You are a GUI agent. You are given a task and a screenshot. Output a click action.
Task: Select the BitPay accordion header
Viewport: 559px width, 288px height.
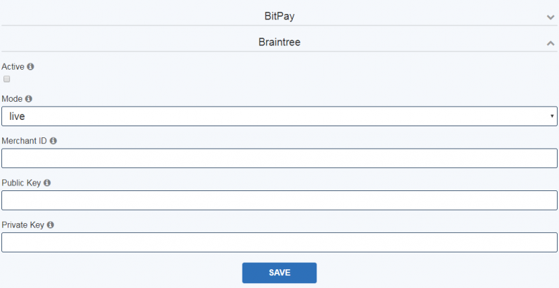[x=279, y=16]
